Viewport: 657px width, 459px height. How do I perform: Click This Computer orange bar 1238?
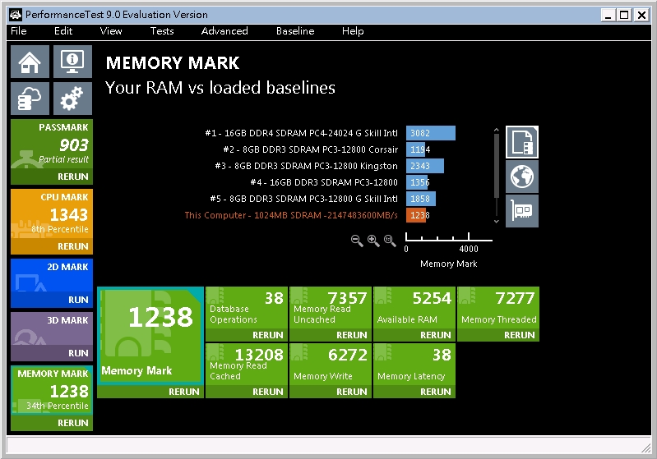click(x=416, y=215)
